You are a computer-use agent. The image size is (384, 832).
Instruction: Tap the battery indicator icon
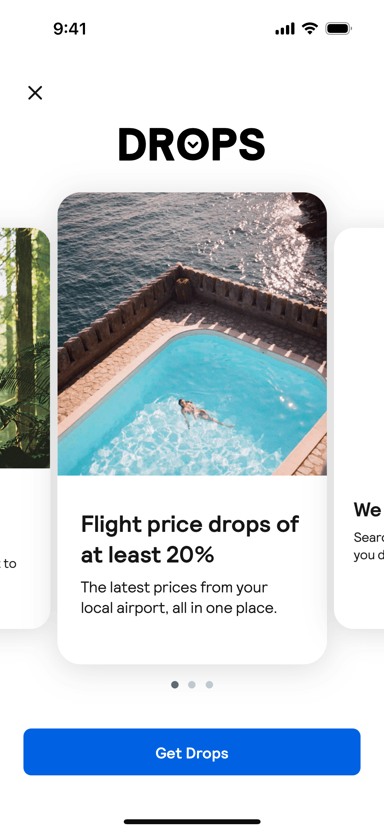tap(338, 29)
